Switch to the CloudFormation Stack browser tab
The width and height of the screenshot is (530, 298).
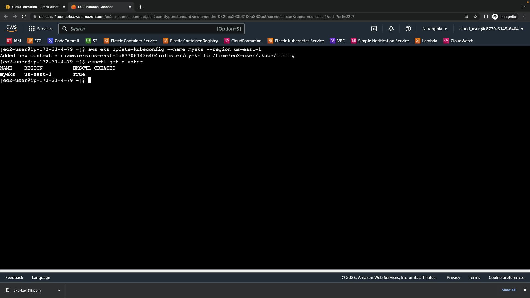[35, 7]
